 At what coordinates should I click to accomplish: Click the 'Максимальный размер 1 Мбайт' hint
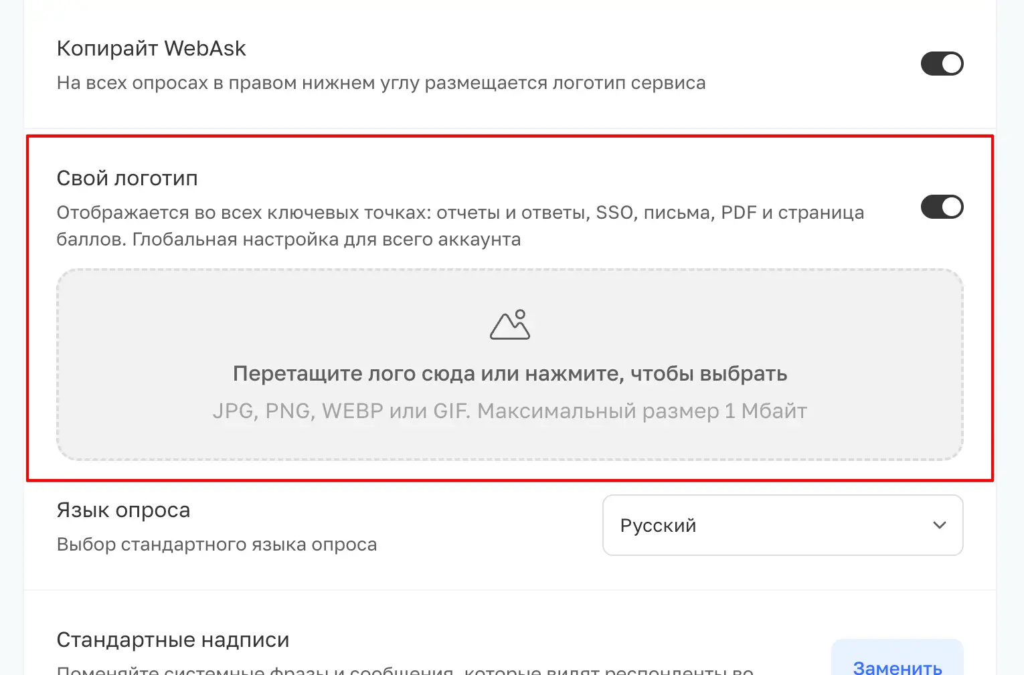click(642, 411)
